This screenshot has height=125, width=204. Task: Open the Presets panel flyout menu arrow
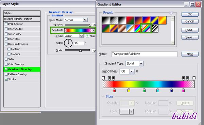tap(171, 13)
